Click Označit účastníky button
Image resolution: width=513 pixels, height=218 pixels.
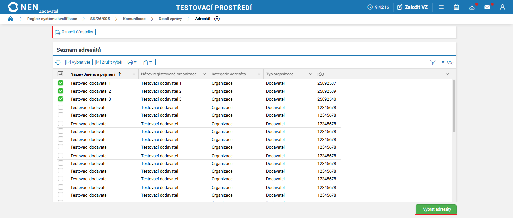[74, 32]
